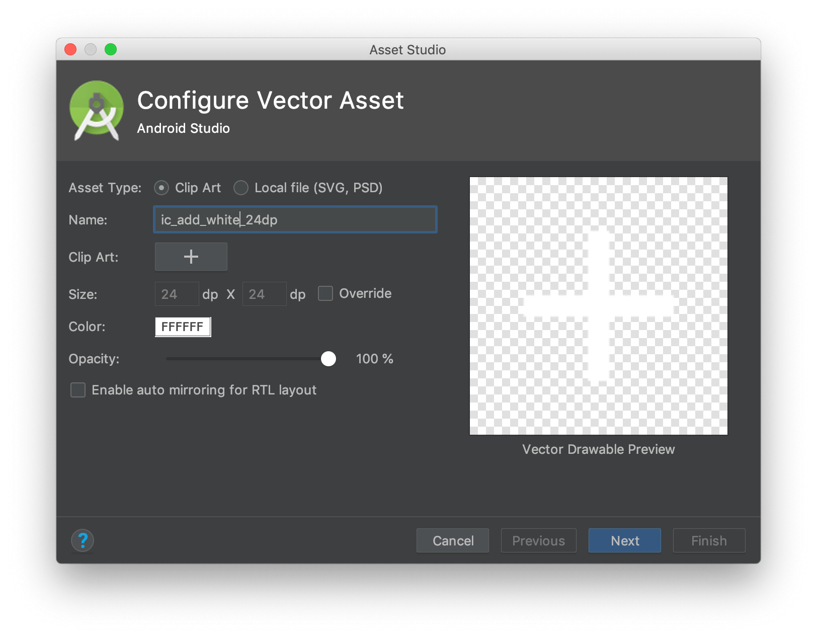The image size is (817, 638).
Task: Click the green zoom window button
Action: [x=111, y=49]
